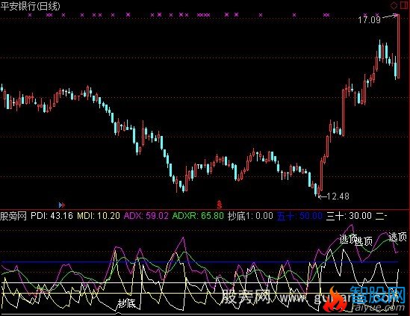This screenshot has width=410, height=316.
Task: Click the rightmost 逃顶 signal label
Action: (398, 237)
